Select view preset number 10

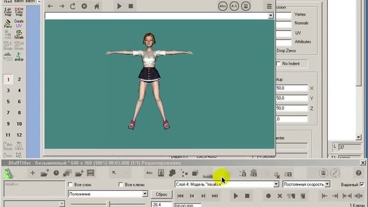(19, 124)
